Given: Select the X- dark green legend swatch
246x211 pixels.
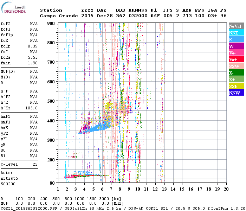Looking at the screenshot, I should point(236,73).
